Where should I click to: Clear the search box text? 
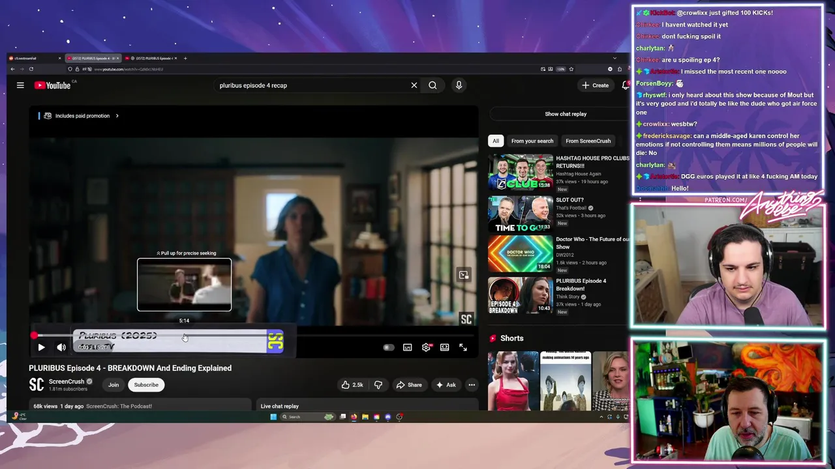[414, 85]
